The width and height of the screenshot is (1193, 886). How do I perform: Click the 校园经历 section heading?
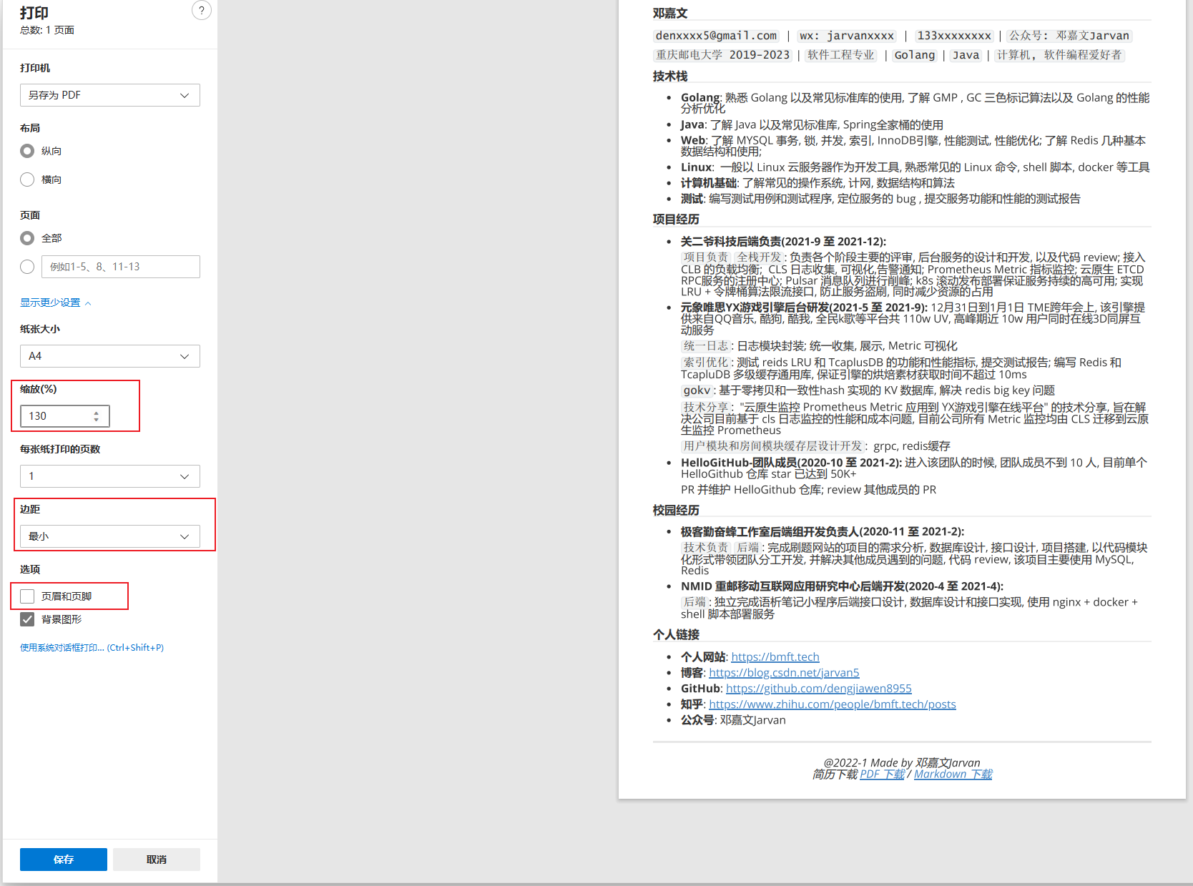coord(676,511)
